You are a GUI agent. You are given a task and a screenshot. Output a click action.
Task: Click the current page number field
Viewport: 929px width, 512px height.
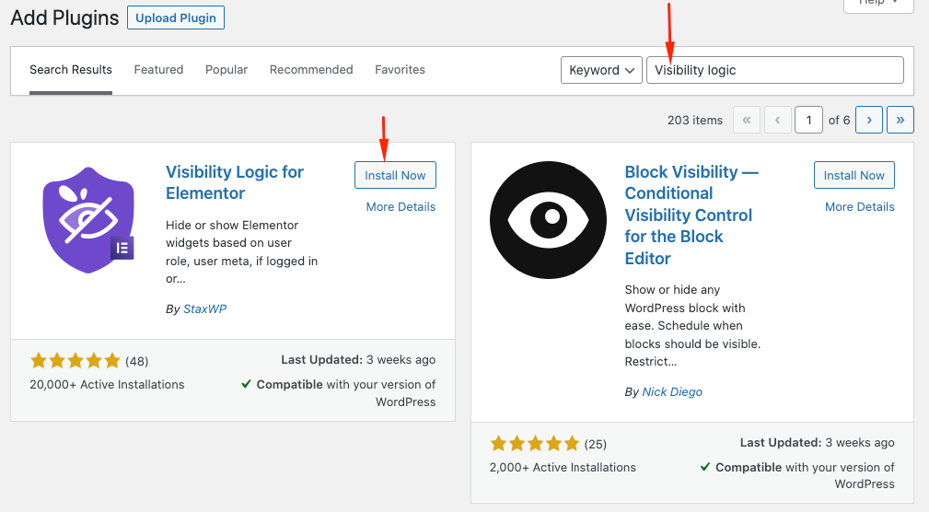tap(808, 120)
